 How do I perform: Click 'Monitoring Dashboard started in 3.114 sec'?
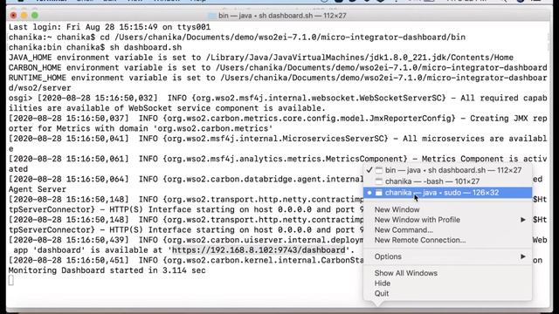(x=107, y=270)
